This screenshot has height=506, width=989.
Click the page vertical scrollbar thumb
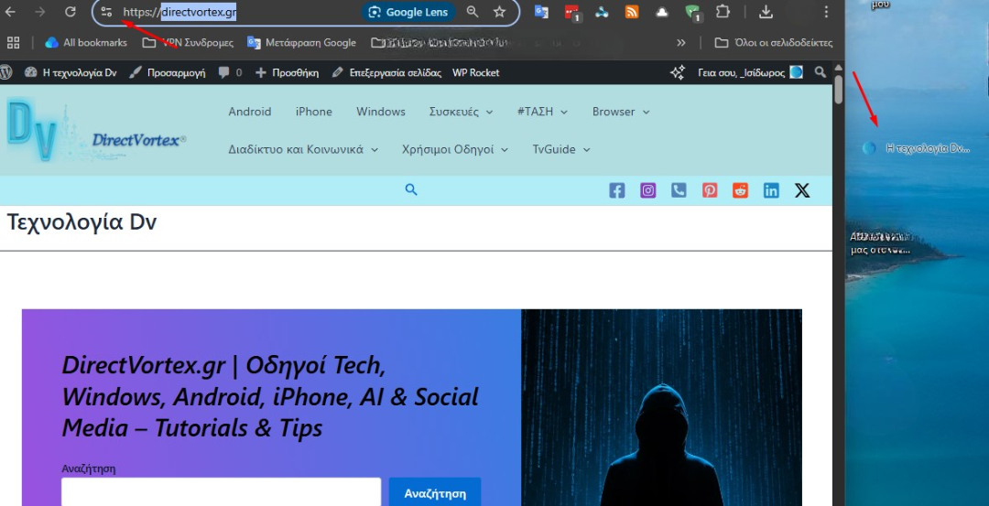[x=838, y=90]
